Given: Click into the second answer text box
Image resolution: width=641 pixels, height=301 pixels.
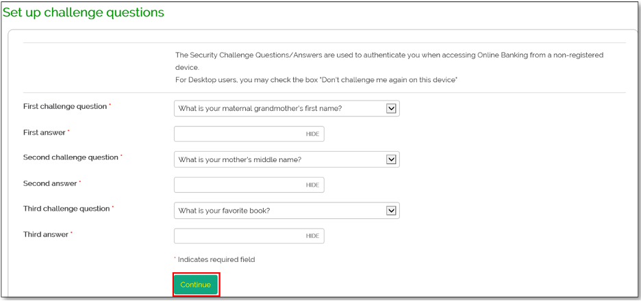Looking at the screenshot, I should [238, 185].
